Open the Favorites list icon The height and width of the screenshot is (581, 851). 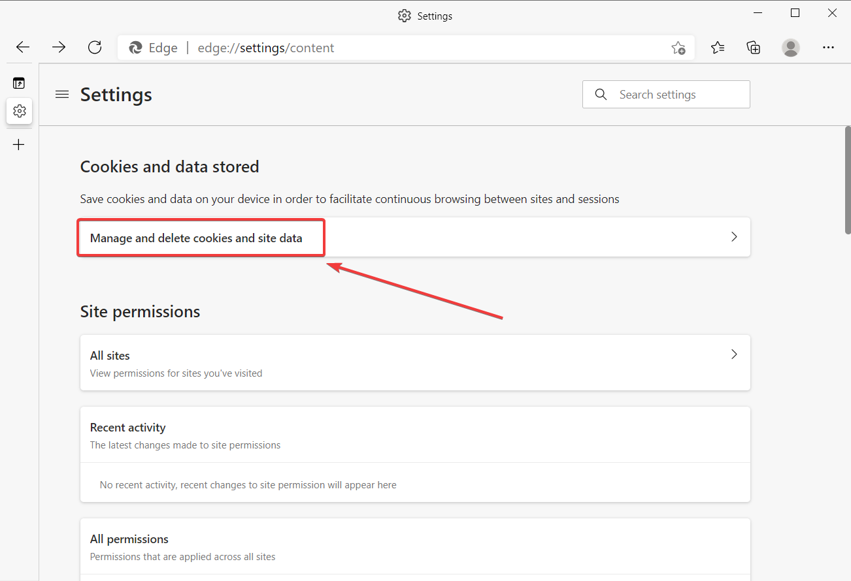pos(718,47)
